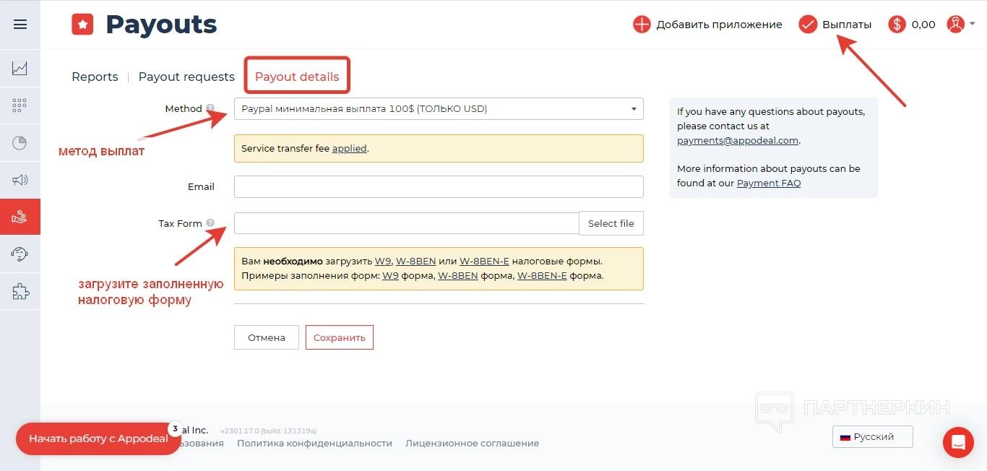Click the megaphone sidebar icon
This screenshot has height=471, width=987.
point(20,180)
